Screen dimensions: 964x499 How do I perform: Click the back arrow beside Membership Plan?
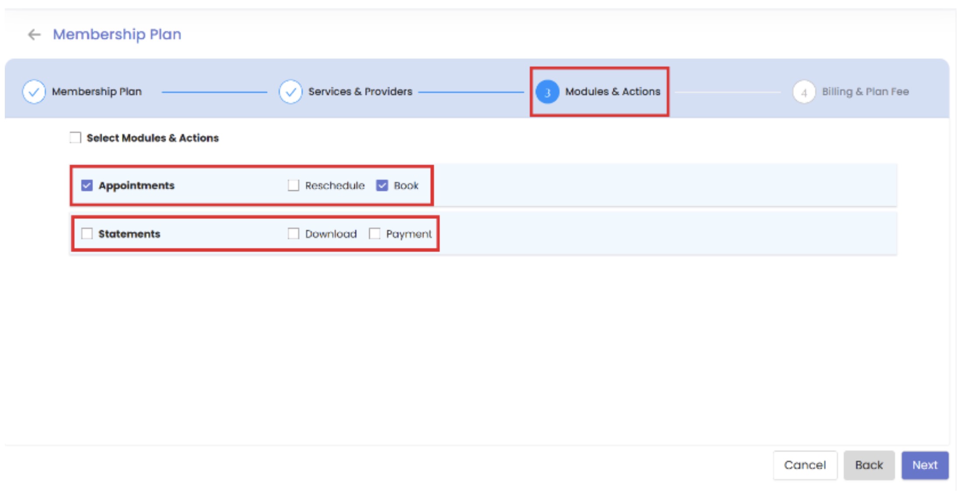34,35
